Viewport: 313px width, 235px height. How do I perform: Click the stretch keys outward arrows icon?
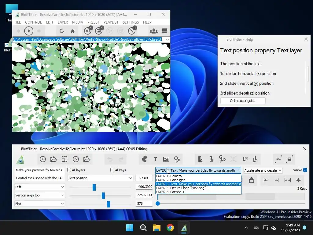click(x=287, y=180)
